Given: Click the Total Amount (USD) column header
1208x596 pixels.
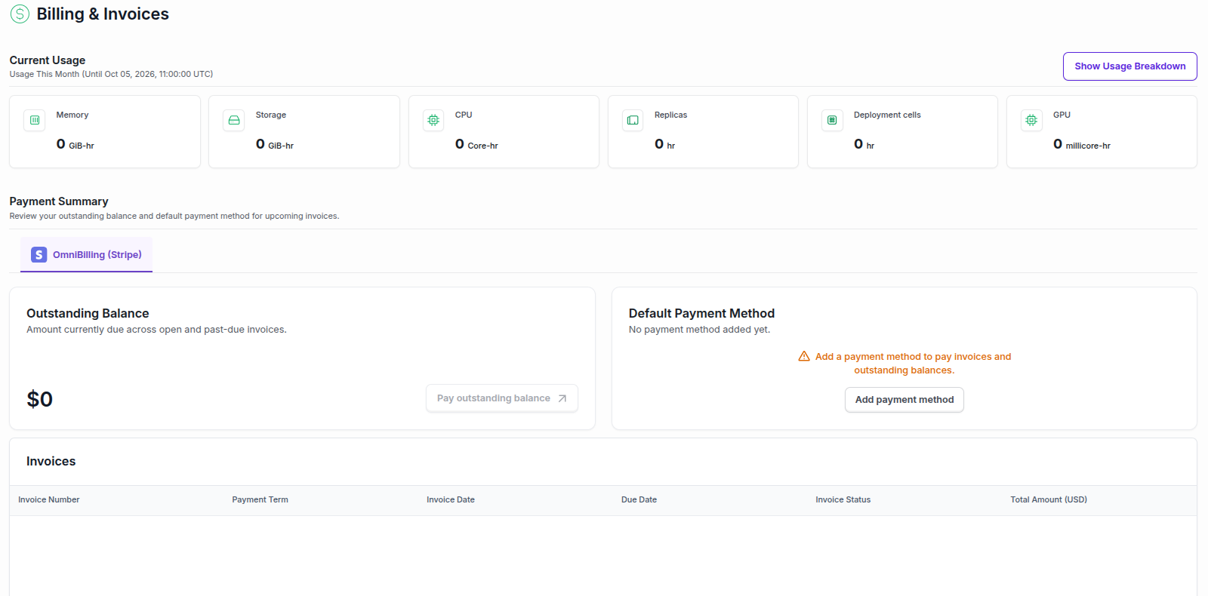Looking at the screenshot, I should [x=1049, y=499].
